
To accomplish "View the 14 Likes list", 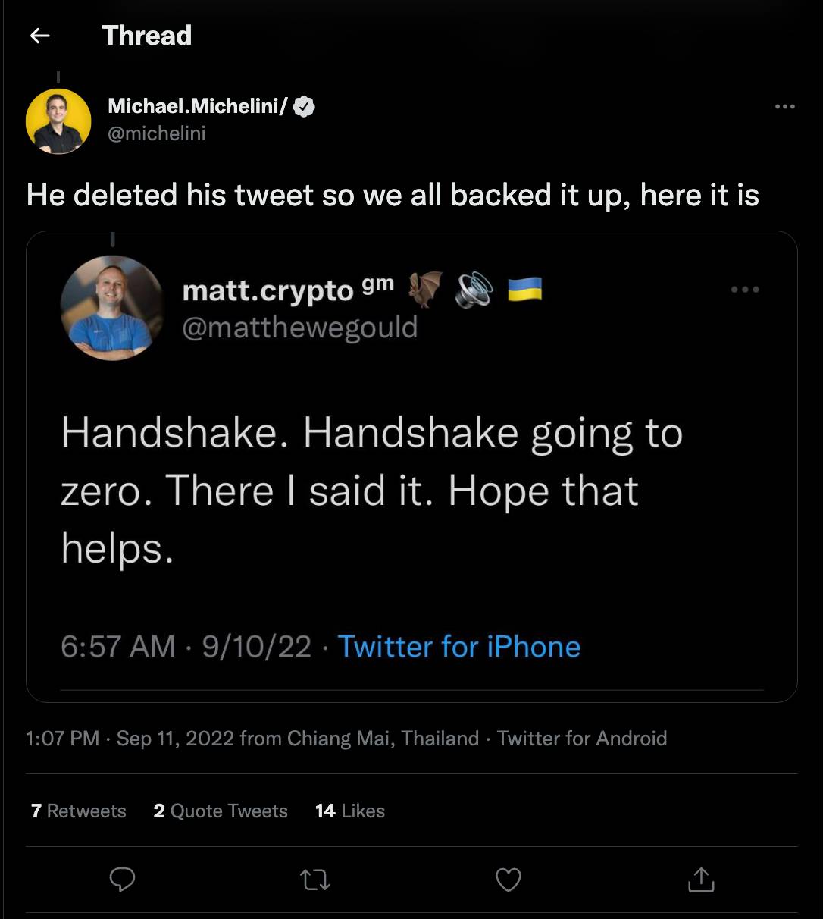I will (349, 811).
